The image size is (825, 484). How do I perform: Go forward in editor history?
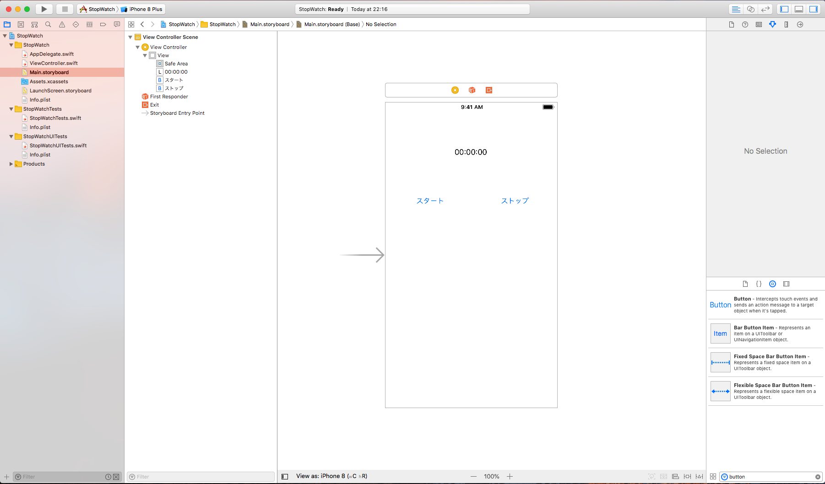click(152, 24)
